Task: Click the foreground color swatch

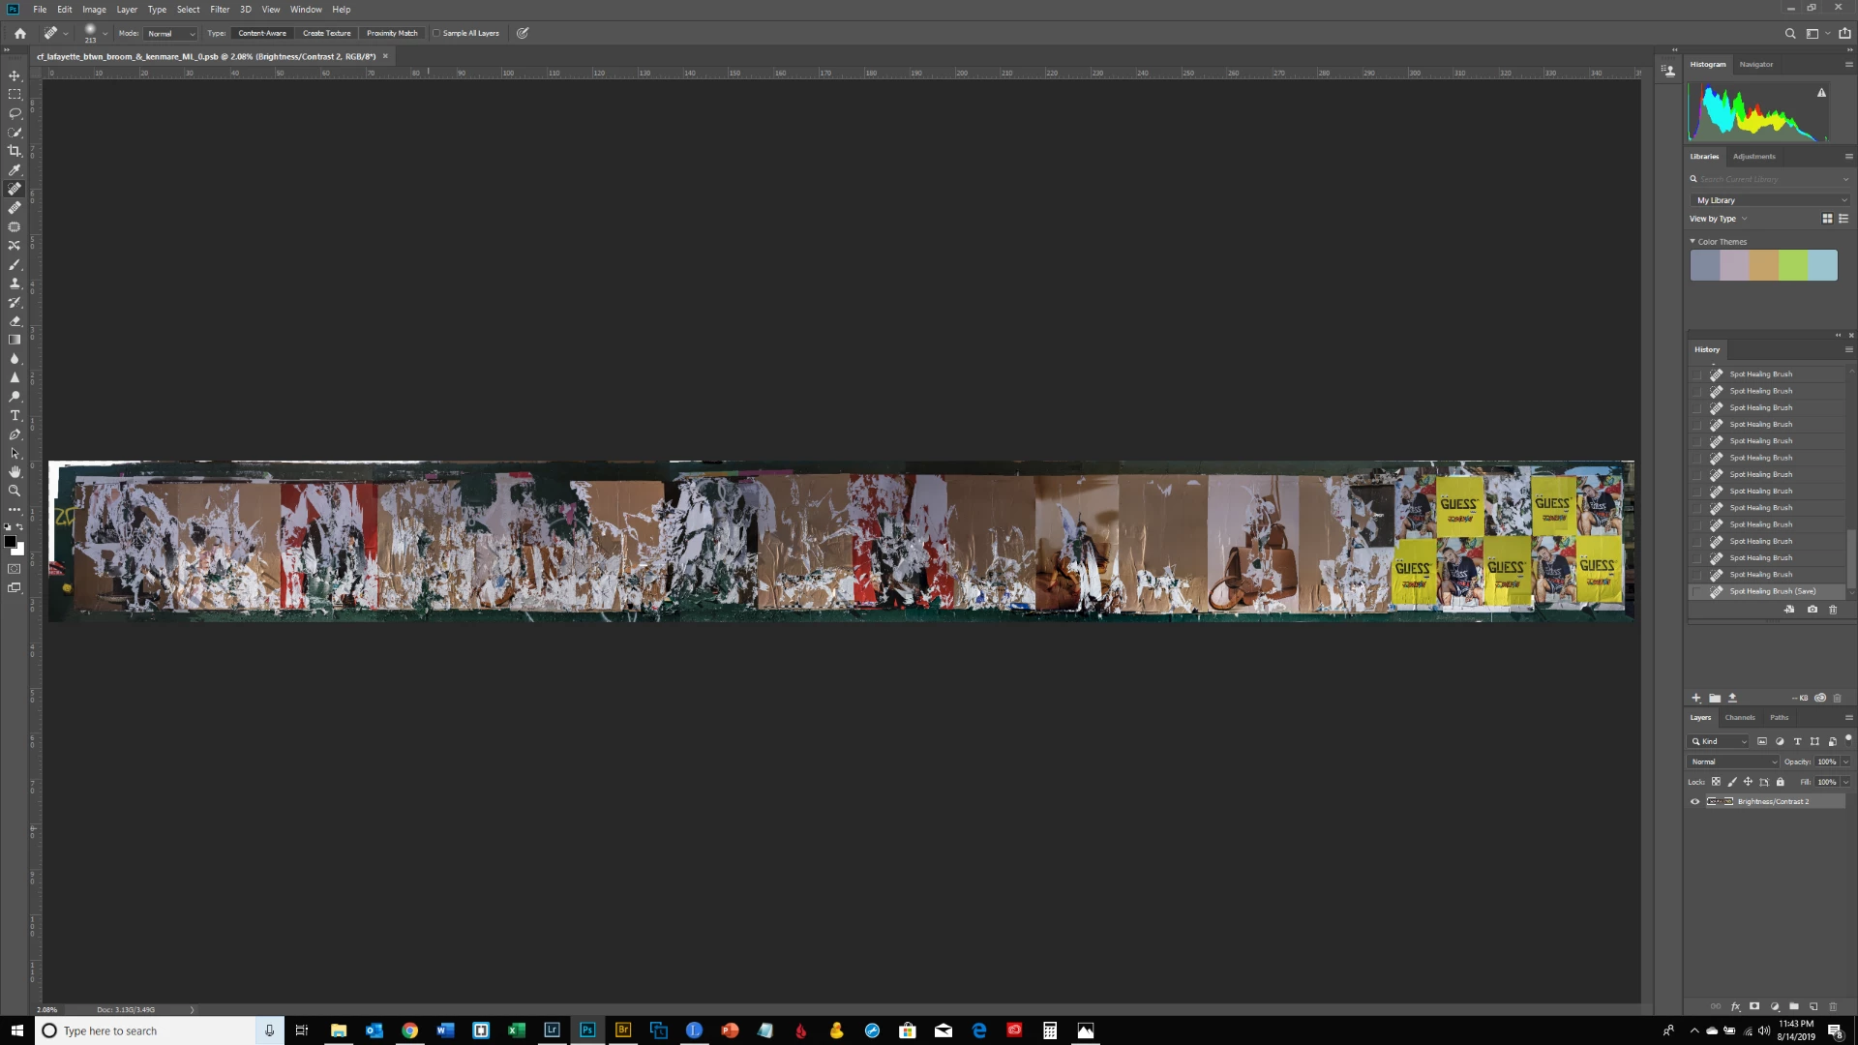Action: click(10, 542)
